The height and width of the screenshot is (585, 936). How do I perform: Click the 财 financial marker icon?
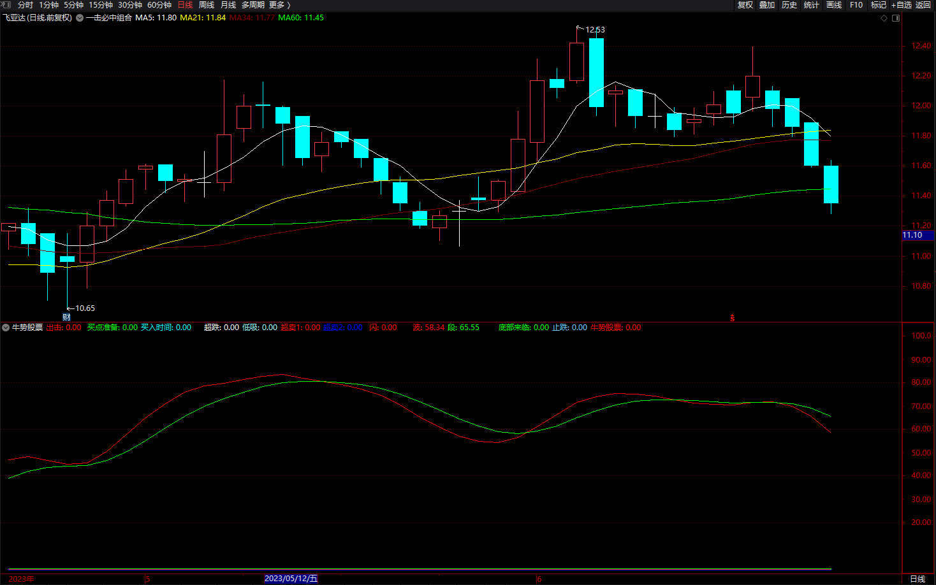[x=66, y=317]
